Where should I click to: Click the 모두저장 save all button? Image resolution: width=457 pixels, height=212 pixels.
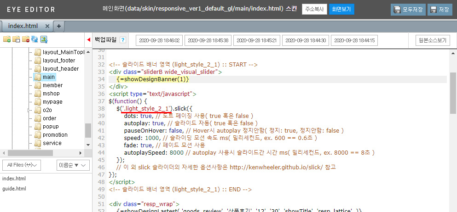click(x=408, y=9)
